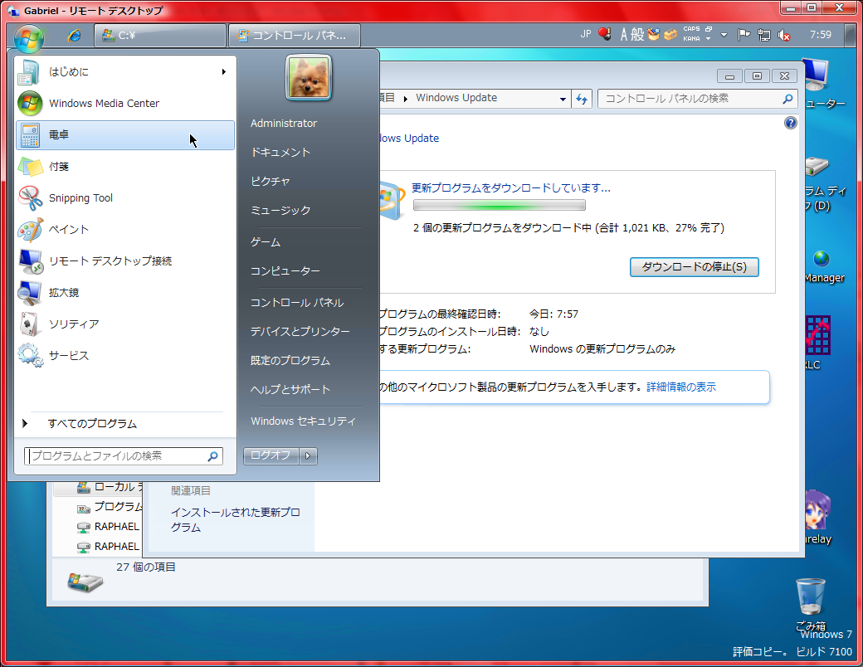The width and height of the screenshot is (863, 667).
Task: Expand the はじめに submenu arrow
Action: (224, 71)
